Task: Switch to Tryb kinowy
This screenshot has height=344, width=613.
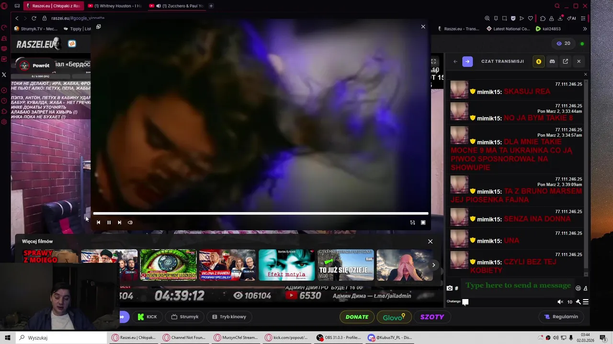Action: click(229, 317)
